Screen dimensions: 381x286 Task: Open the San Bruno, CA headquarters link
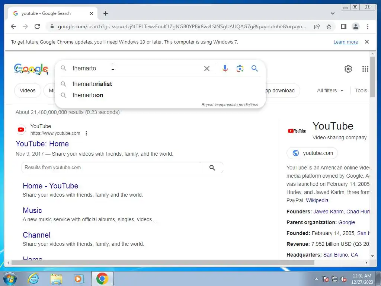[340, 255]
